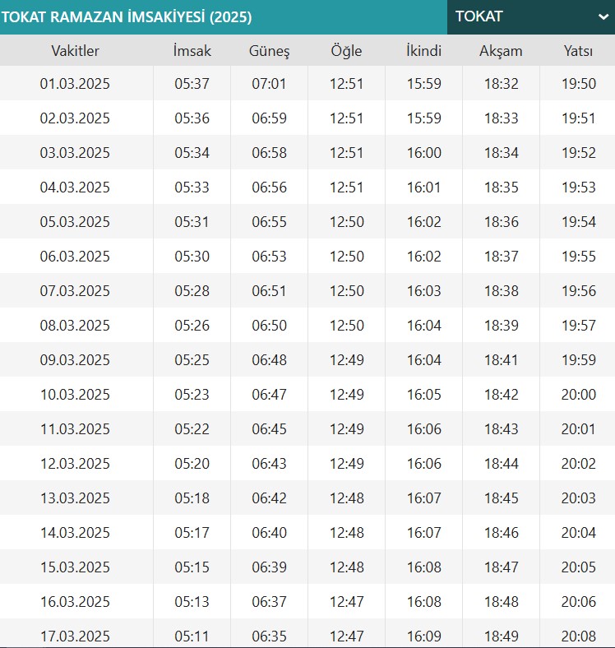This screenshot has height=648, width=615.
Task: Select the İmsak time for 05.03.2025
Action: click(192, 222)
